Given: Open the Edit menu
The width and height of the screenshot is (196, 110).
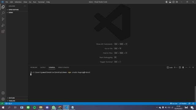Looking at the screenshot, I should pyautogui.click(x=11, y=2).
